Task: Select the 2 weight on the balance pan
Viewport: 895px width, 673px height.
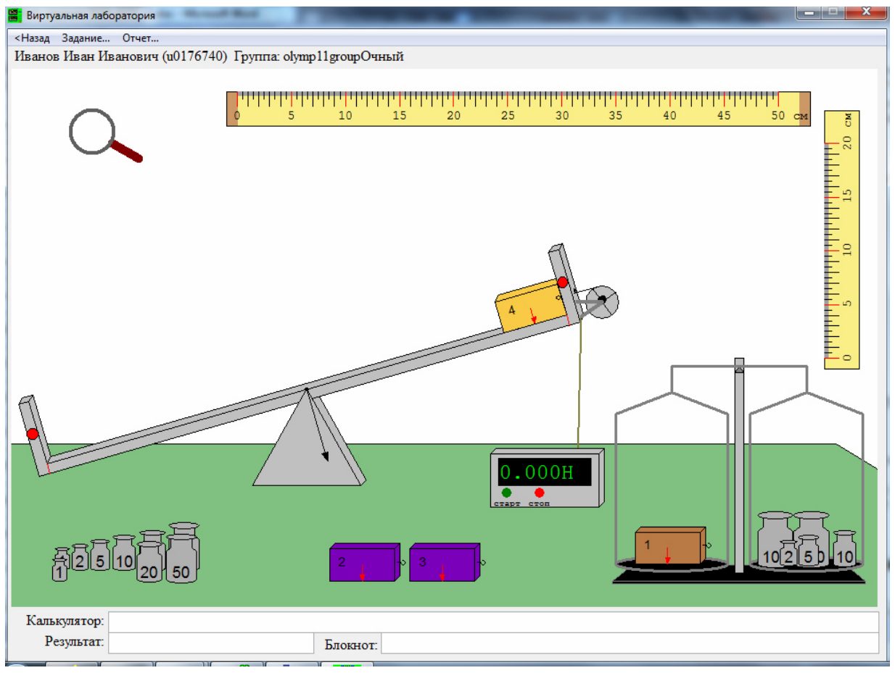Action: coord(788,553)
